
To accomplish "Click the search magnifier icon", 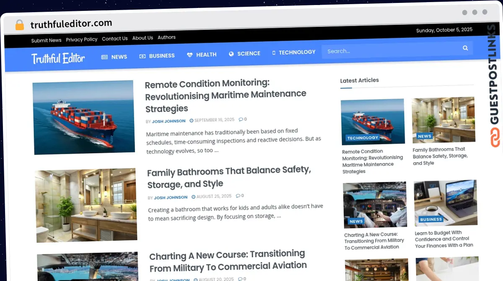I will click(x=465, y=48).
